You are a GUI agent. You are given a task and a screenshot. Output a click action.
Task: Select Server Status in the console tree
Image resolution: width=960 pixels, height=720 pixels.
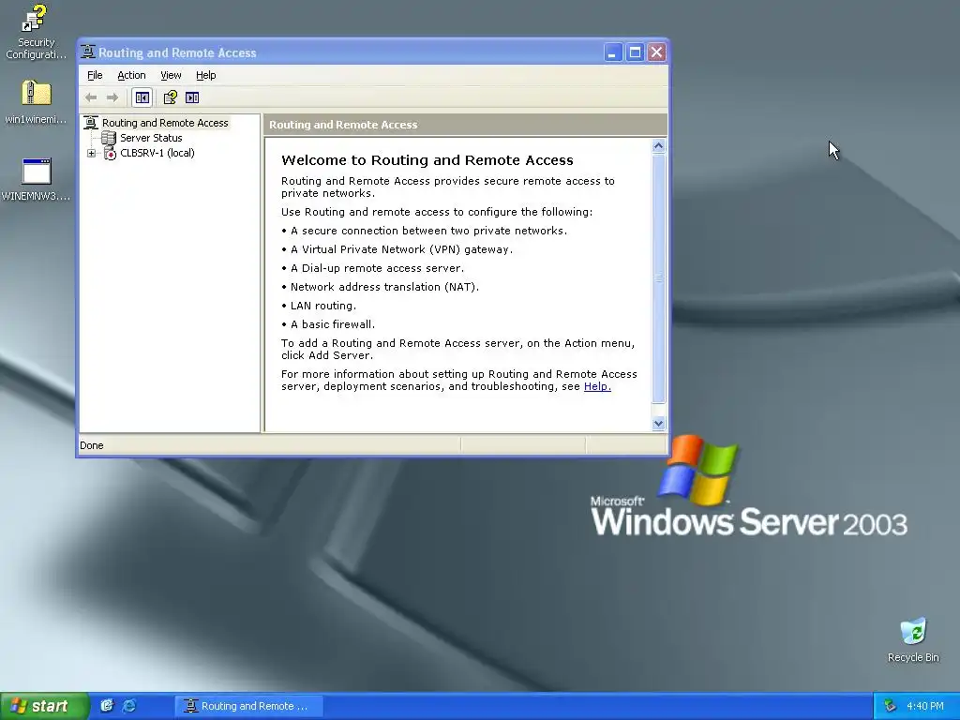151,138
